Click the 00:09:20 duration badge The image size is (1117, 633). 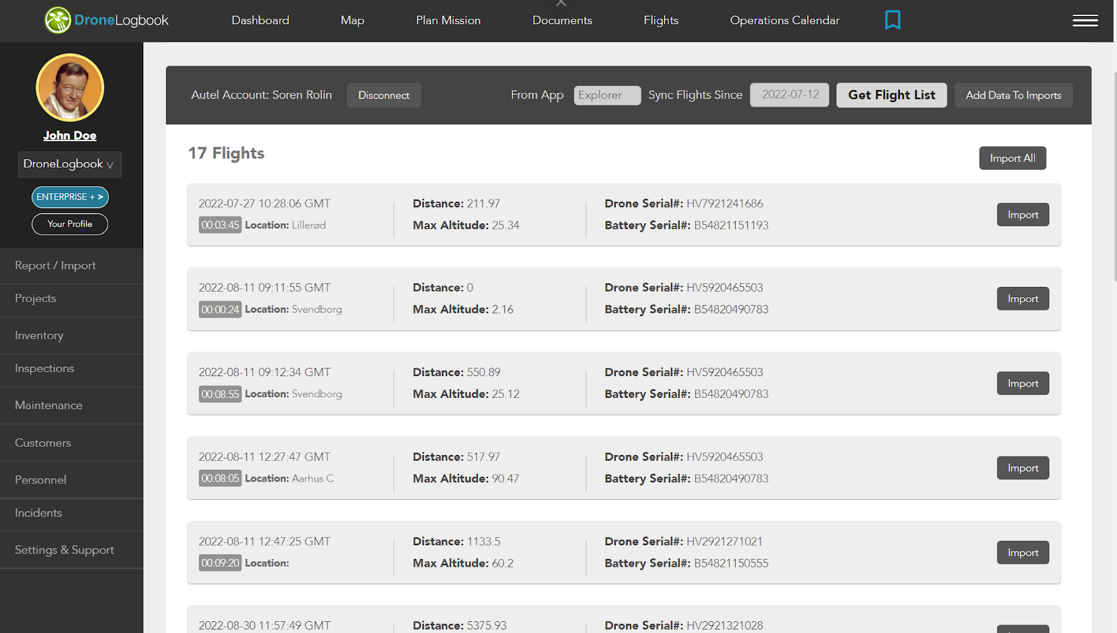point(220,563)
